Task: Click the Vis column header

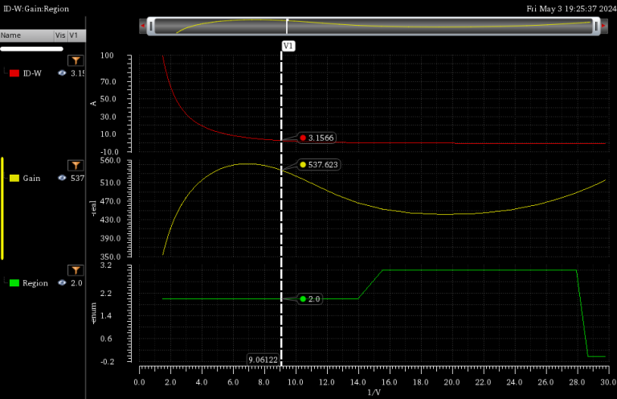Action: click(x=60, y=35)
